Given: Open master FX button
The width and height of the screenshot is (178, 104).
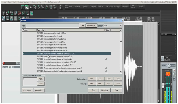Looking at the screenshot, I should pos(162,60).
